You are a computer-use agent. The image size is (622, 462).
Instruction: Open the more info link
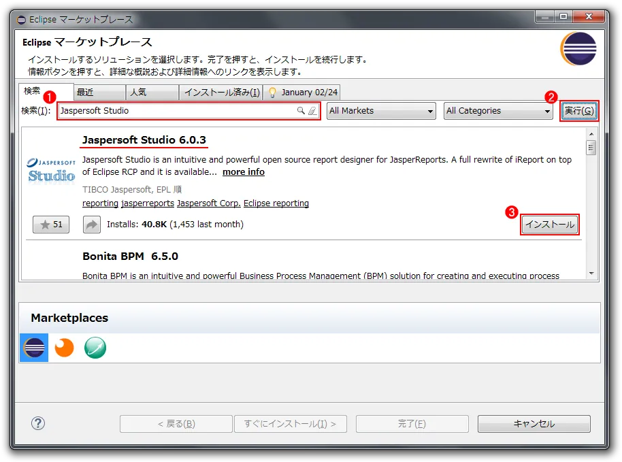tap(244, 171)
